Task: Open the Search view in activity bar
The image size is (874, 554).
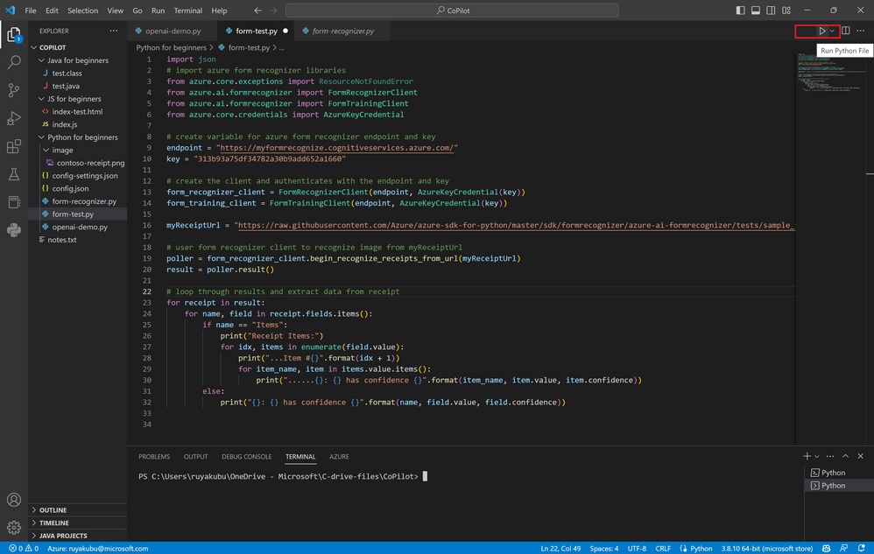Action: pos(14,63)
